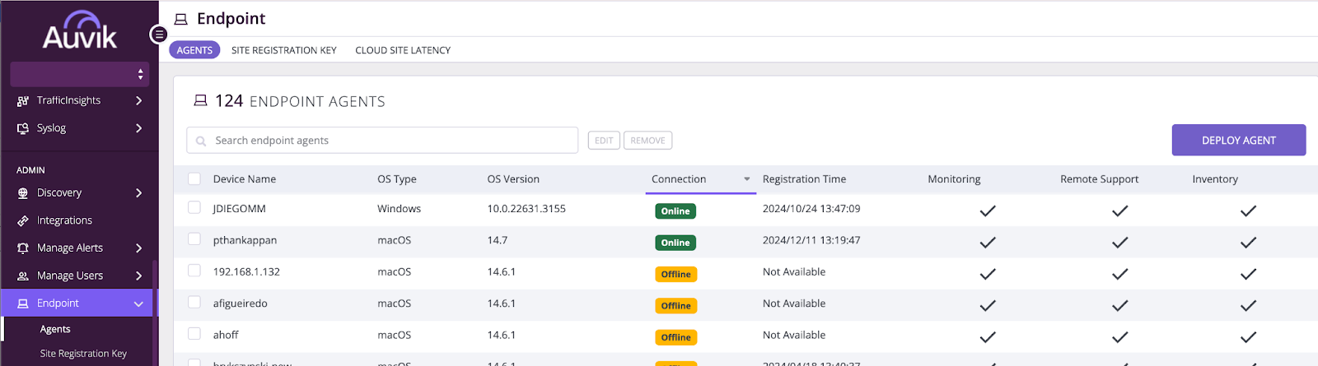Click Monitoring checkmark for 192.168.1.132
This screenshot has width=1318, height=366.
[988, 274]
